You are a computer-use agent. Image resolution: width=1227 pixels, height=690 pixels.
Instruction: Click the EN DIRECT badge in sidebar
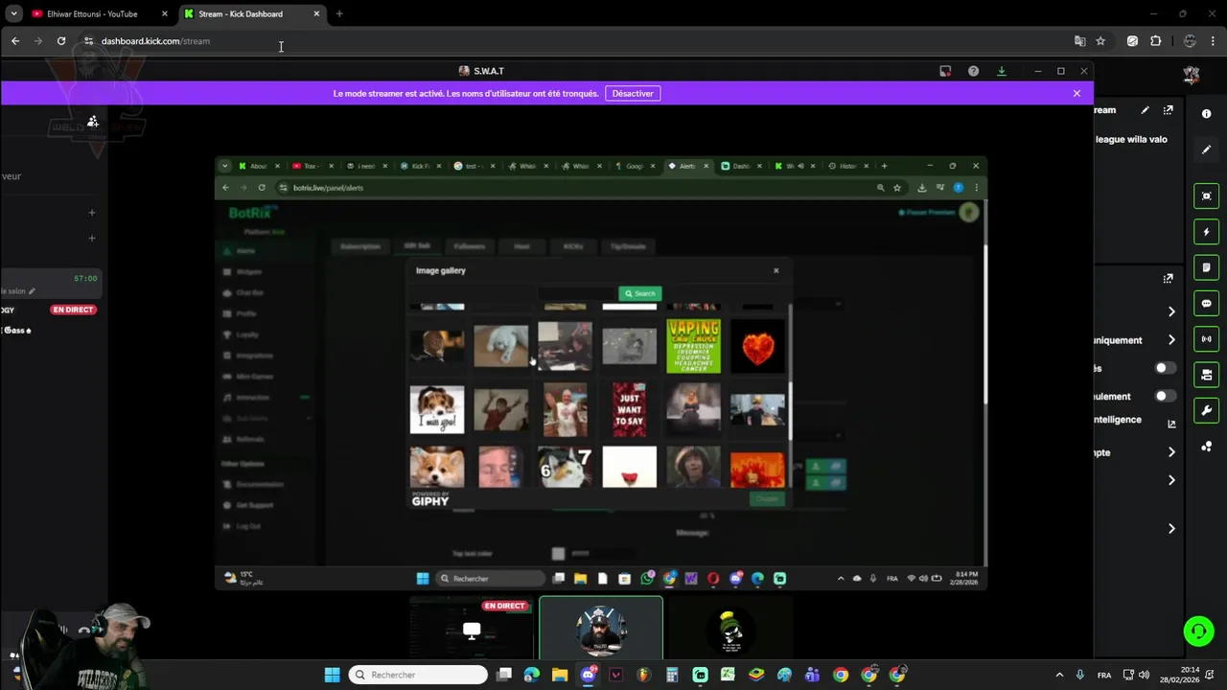74,310
